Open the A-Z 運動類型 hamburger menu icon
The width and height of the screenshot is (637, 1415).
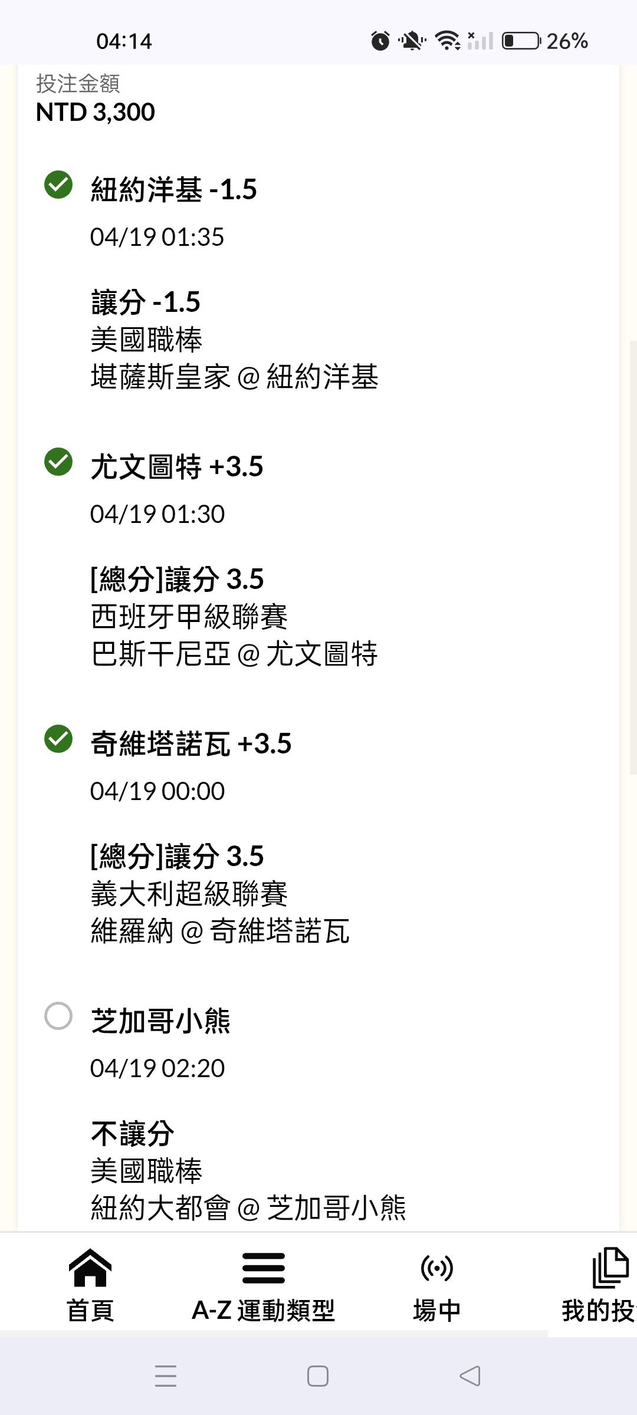coord(264,1268)
